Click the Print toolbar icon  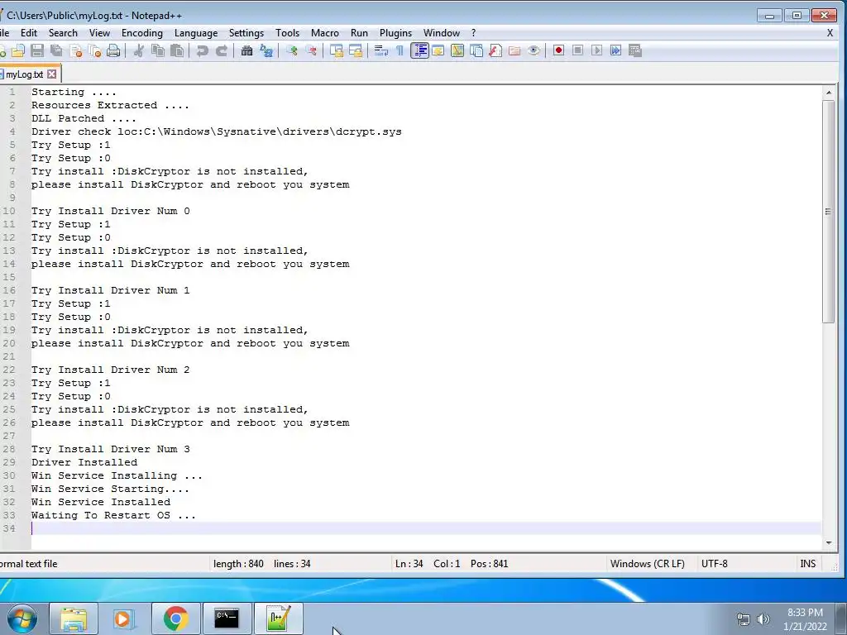coord(113,50)
